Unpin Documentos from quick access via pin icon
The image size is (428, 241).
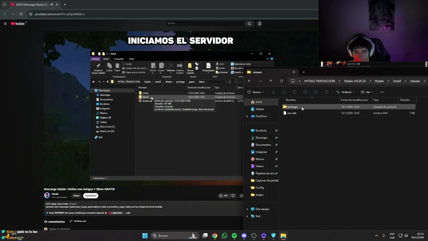(x=276, y=145)
